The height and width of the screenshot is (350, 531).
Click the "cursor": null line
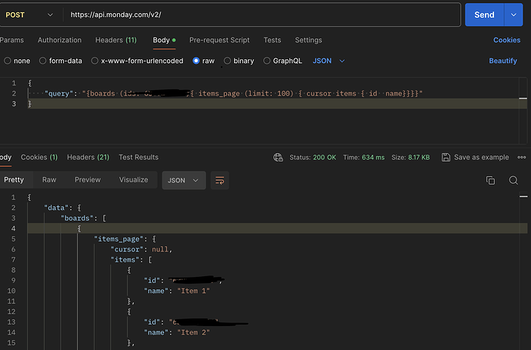point(142,249)
